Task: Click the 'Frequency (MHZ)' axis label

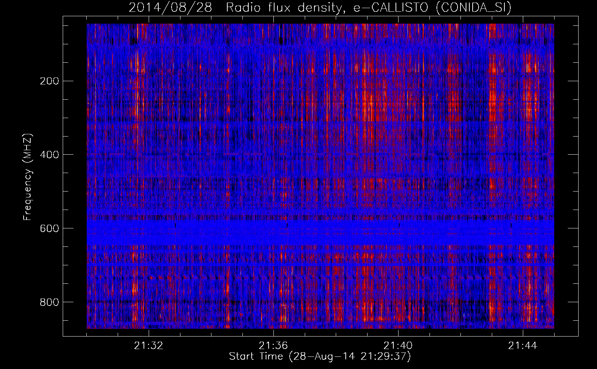Action: tap(28, 177)
